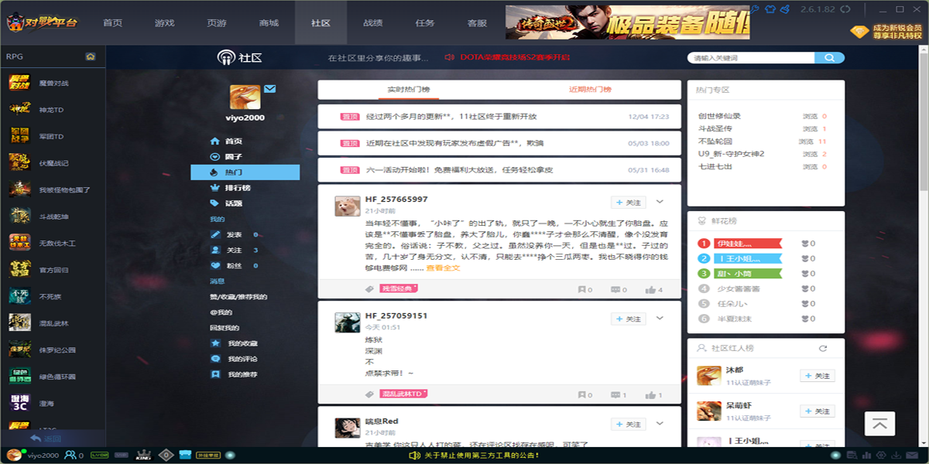
Task: Expand the chevron menu on HF_257665997's post
Action: pos(660,202)
